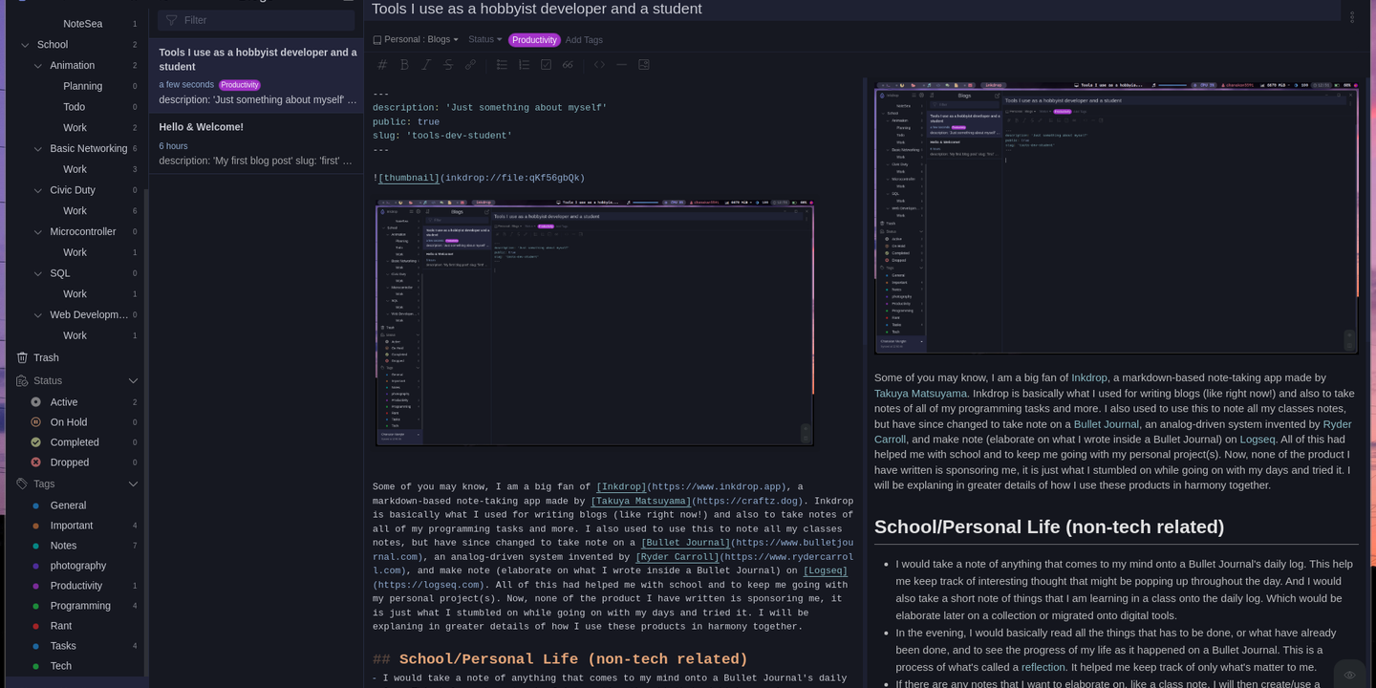This screenshot has height=688, width=1376.
Task: Insert a heading with the # toolbar icon
Action: 382,65
